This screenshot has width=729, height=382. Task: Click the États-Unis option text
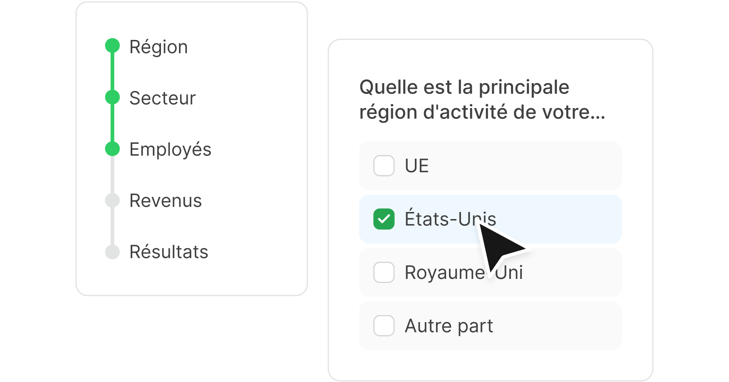coord(441,219)
